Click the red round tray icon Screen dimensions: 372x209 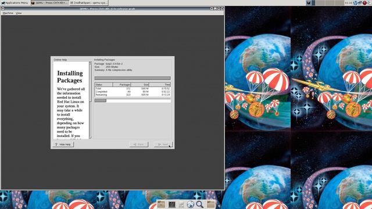[364, 3]
